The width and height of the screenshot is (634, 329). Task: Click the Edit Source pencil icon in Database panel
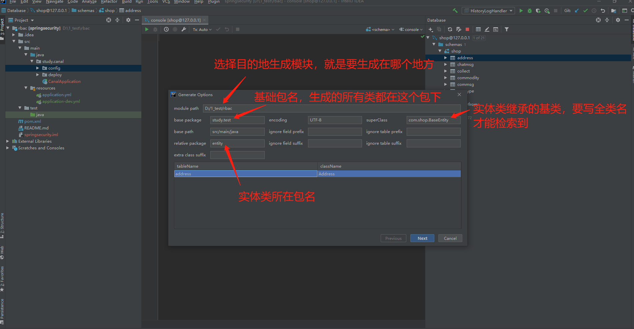[x=487, y=29]
